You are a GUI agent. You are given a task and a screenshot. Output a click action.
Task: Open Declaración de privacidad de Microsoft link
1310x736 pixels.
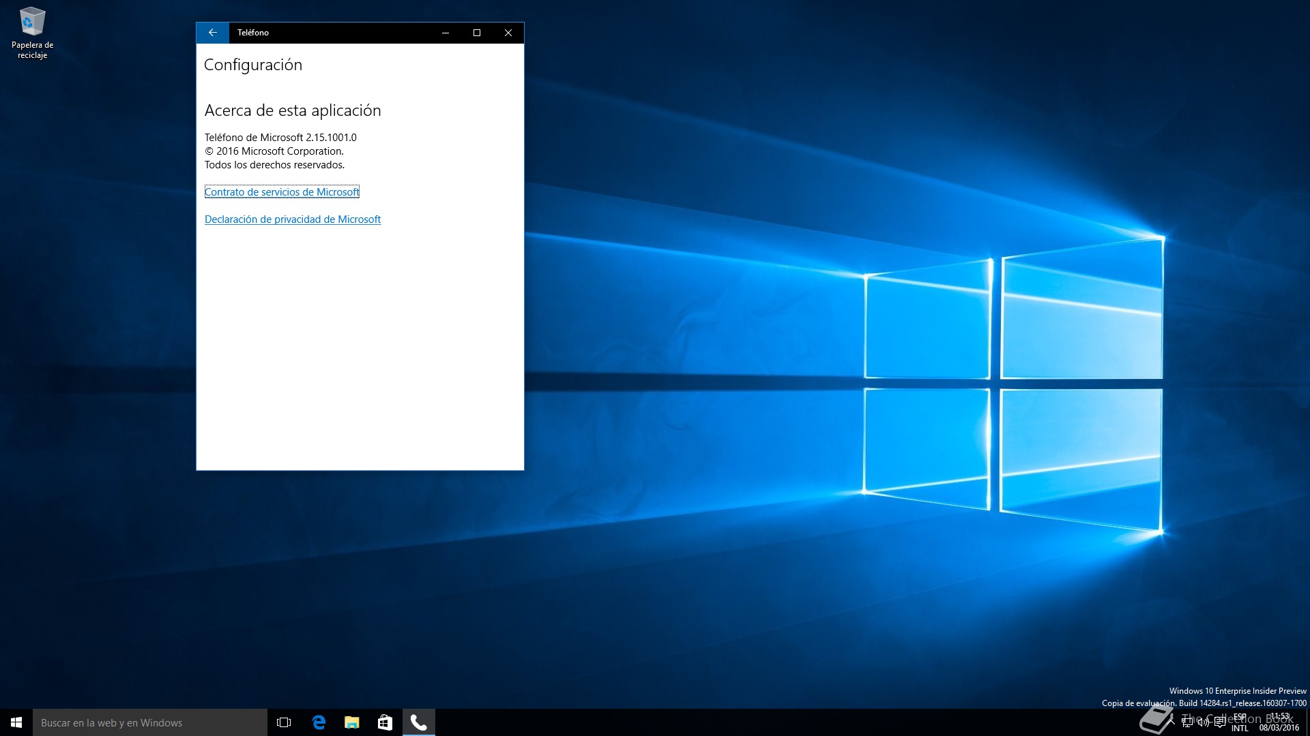(x=293, y=219)
